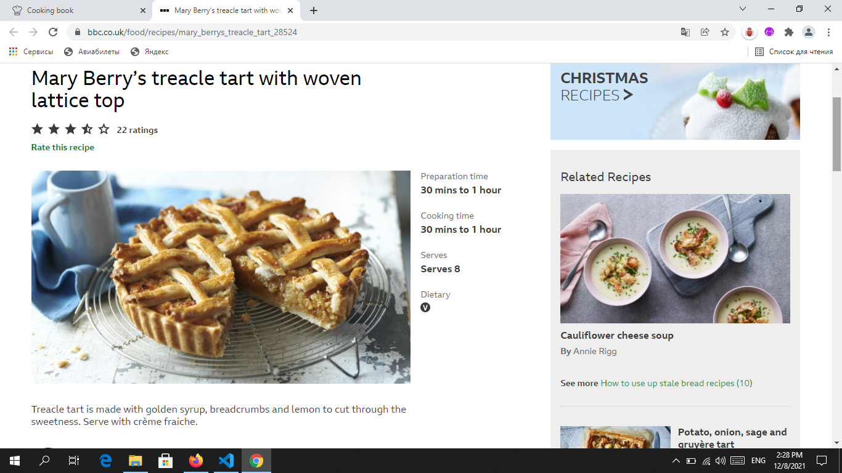The image size is (842, 473).
Task: Rate the recipe with the fifth star
Action: click(x=103, y=129)
